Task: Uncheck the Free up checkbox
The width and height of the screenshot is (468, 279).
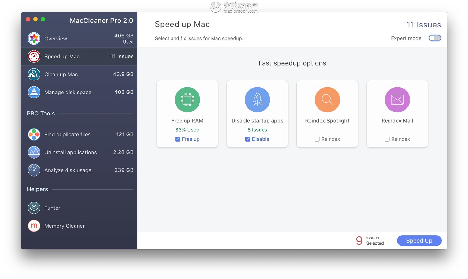Action: point(178,139)
